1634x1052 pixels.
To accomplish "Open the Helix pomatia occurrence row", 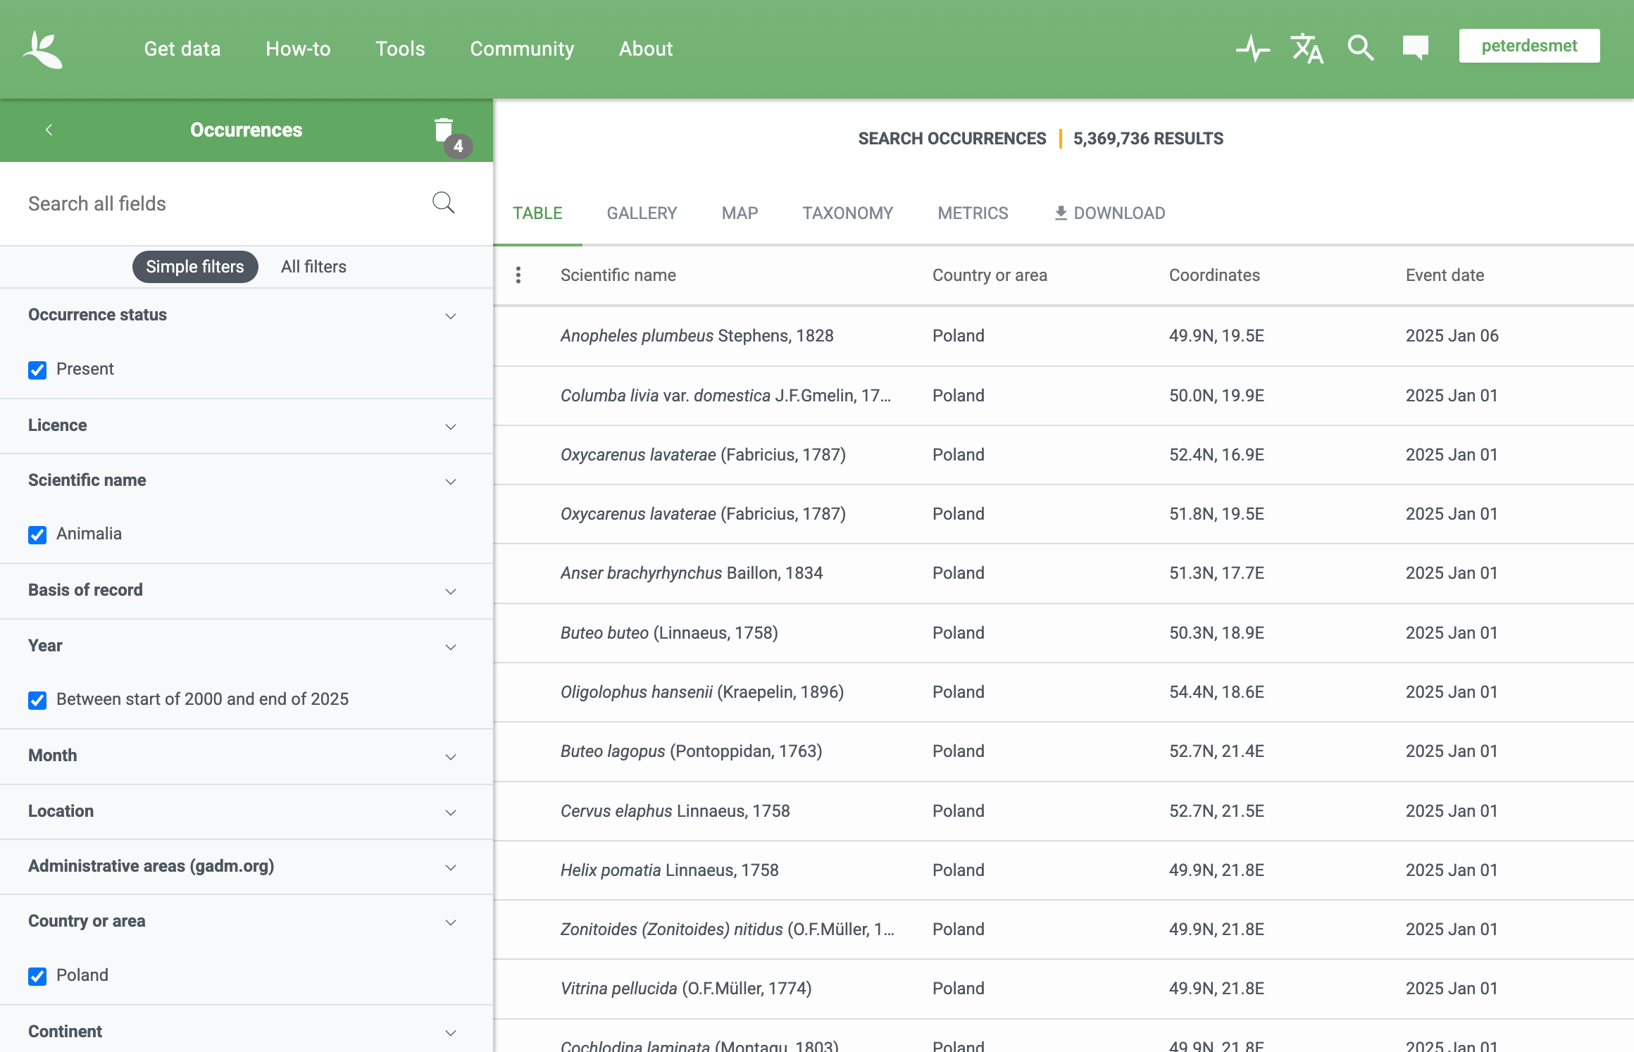I will click(1064, 870).
